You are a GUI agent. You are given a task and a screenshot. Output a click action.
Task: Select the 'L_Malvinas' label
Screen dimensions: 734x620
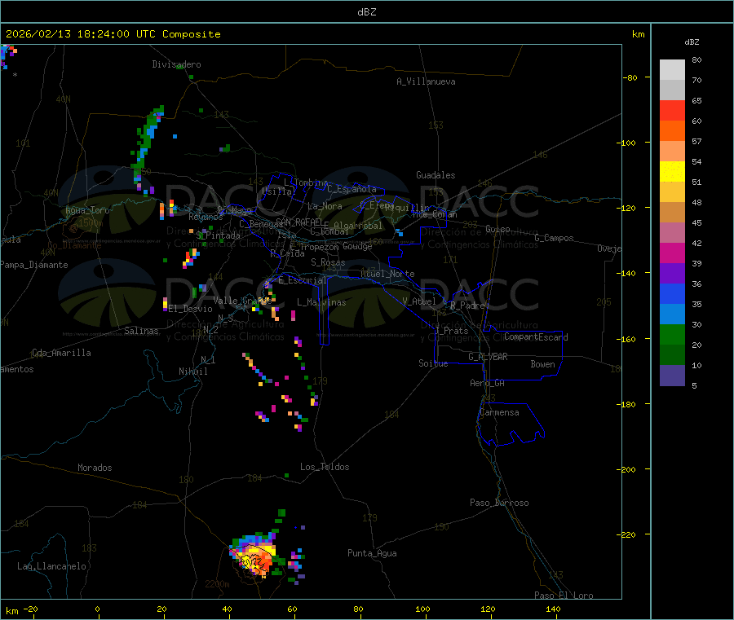[321, 302]
